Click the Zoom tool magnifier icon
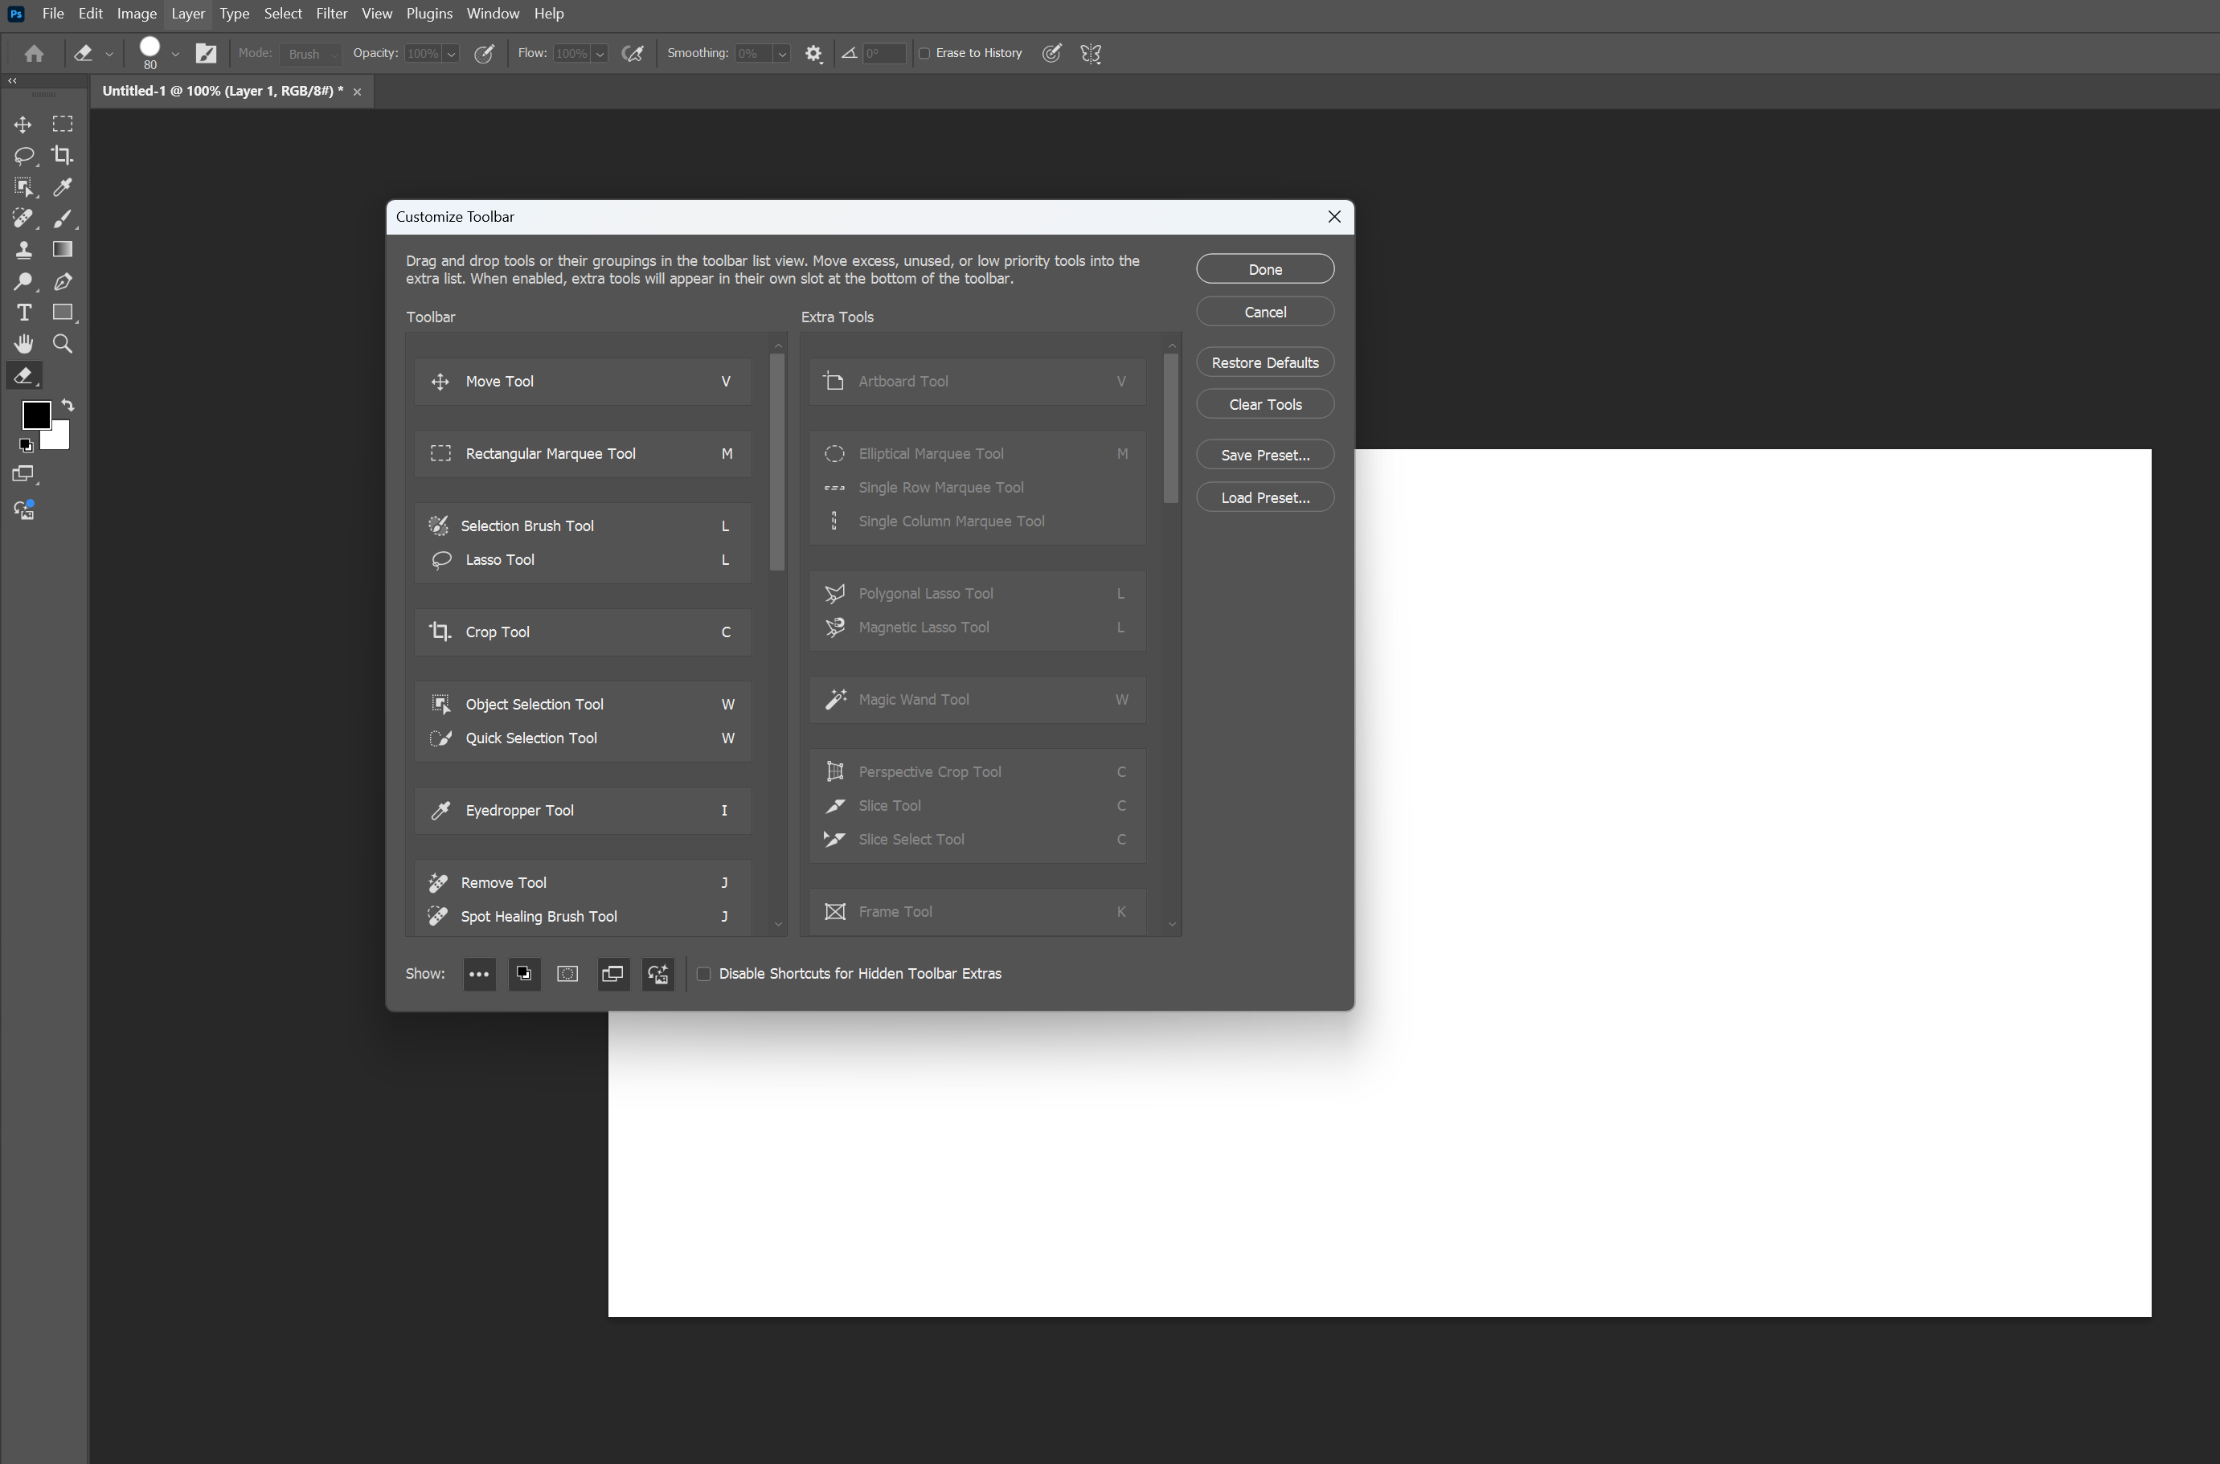Image resolution: width=2220 pixels, height=1464 pixels. pyautogui.click(x=63, y=345)
